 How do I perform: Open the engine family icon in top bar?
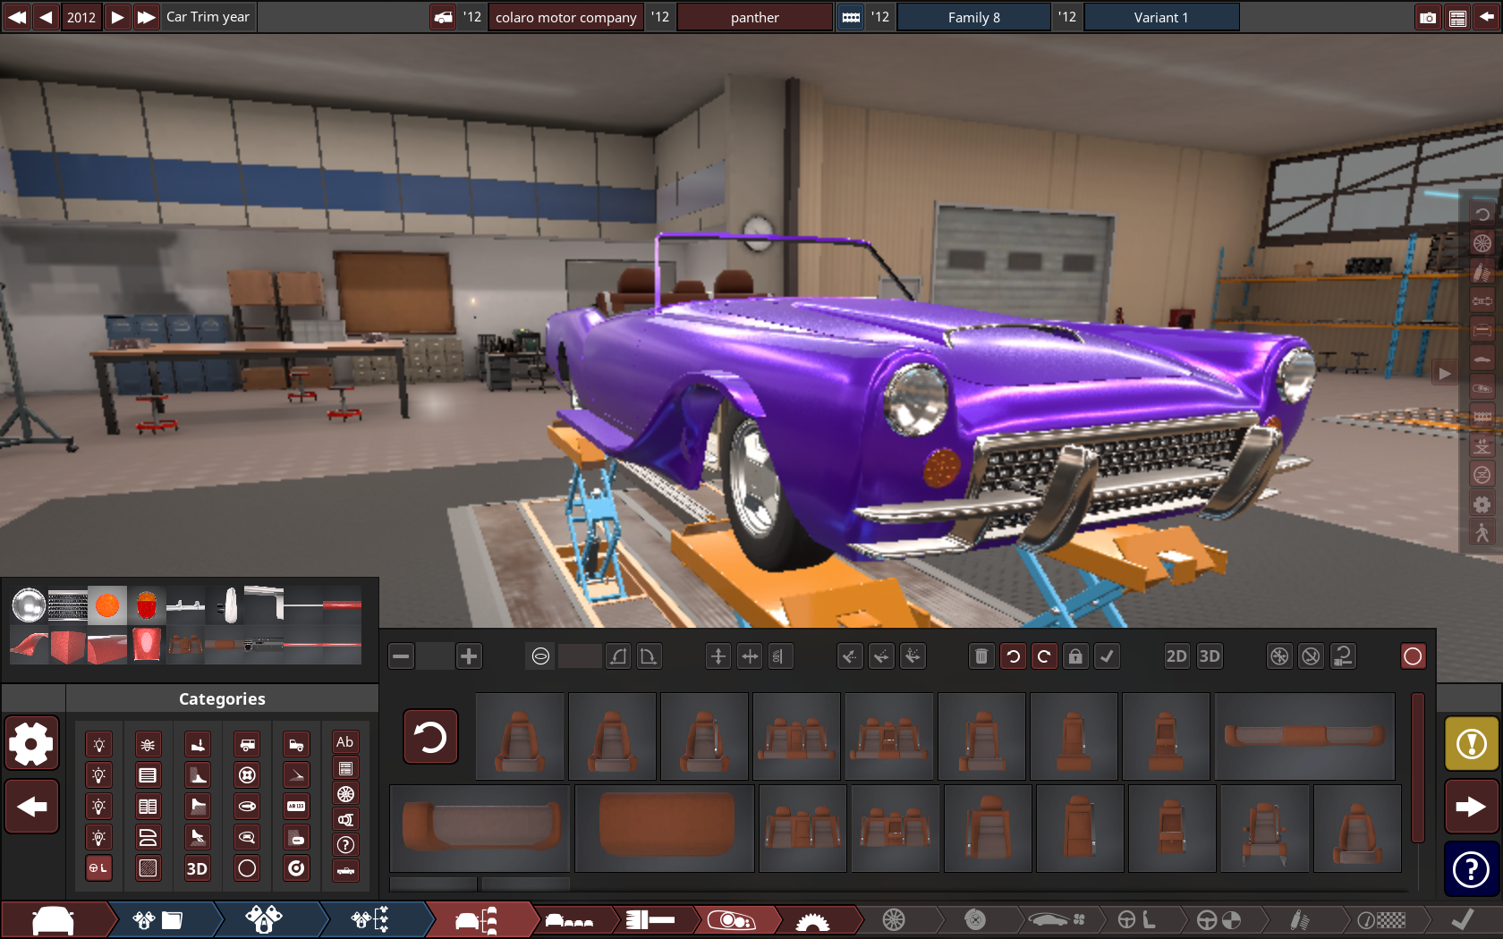pyautogui.click(x=851, y=17)
